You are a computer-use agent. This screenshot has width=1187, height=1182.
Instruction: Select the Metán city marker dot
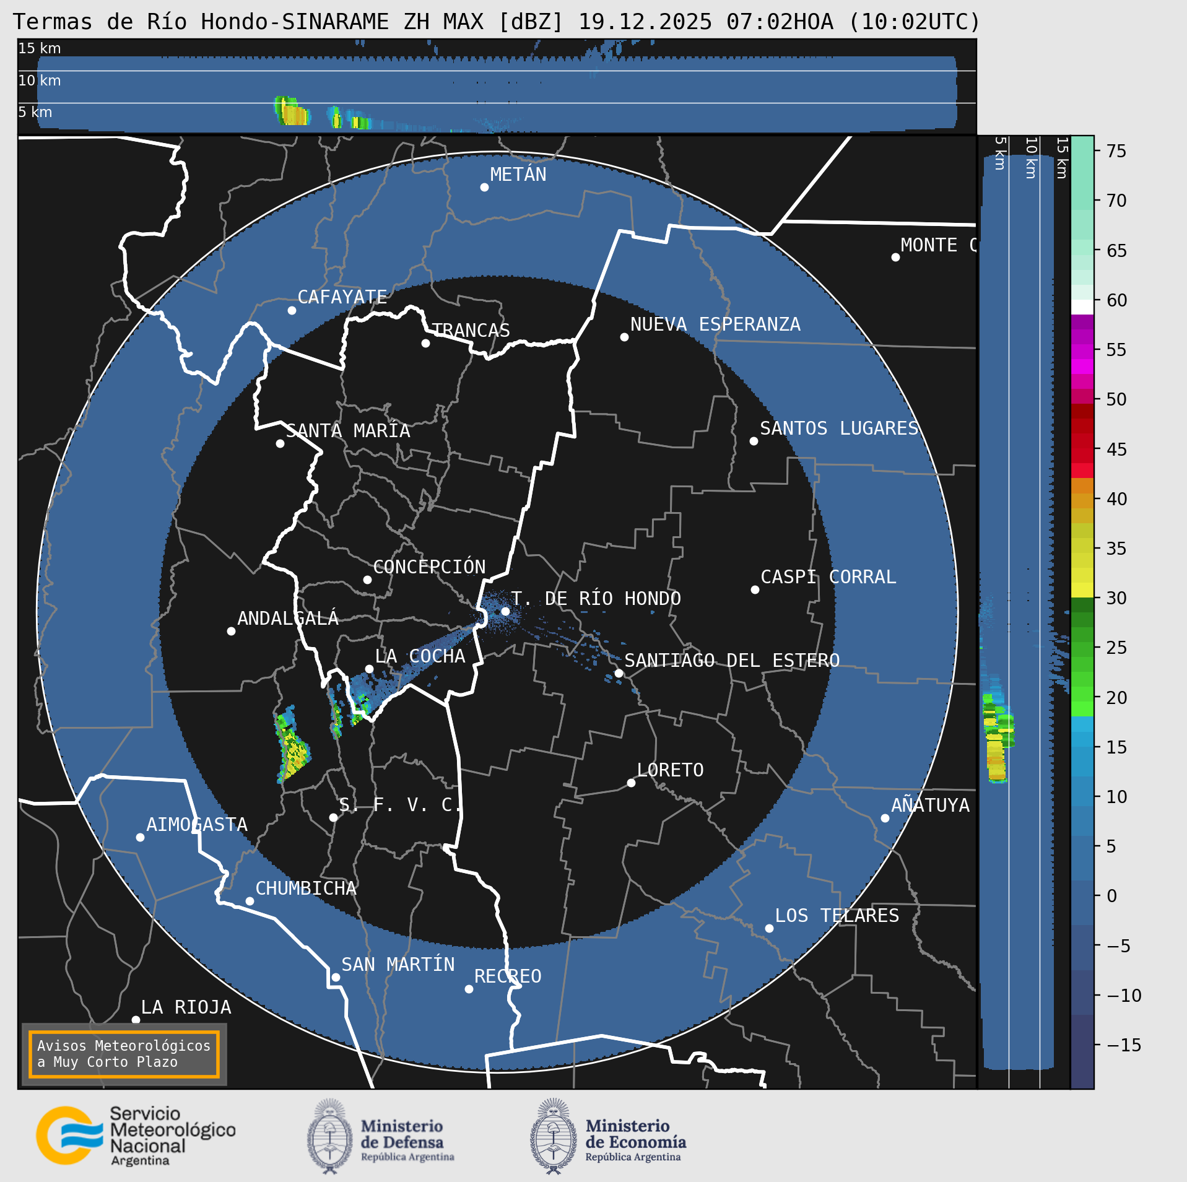click(484, 188)
